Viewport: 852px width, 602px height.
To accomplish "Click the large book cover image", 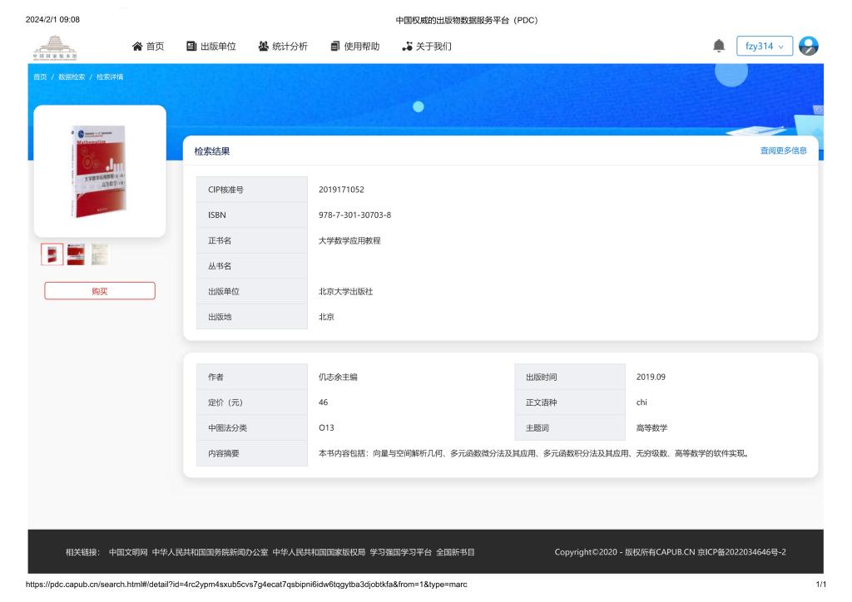I will (x=100, y=171).
